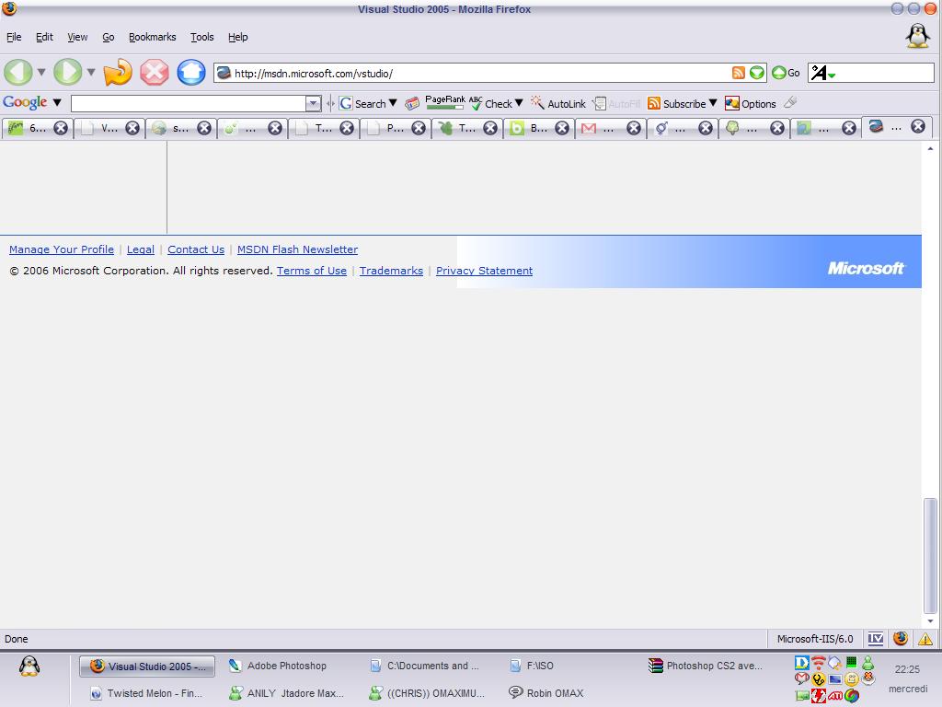
Task: Show PageRank info for this page
Action: tap(444, 102)
